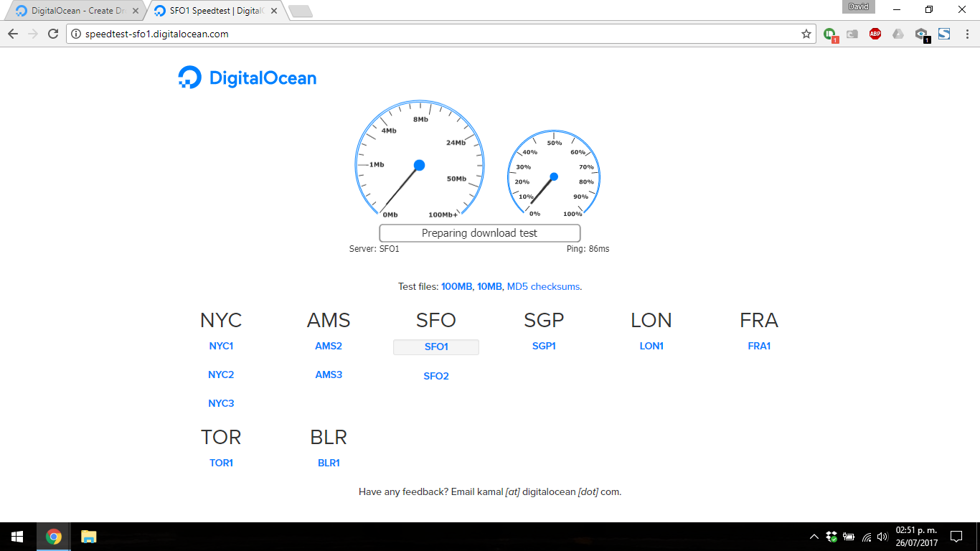Select the NYC3 server

point(221,403)
